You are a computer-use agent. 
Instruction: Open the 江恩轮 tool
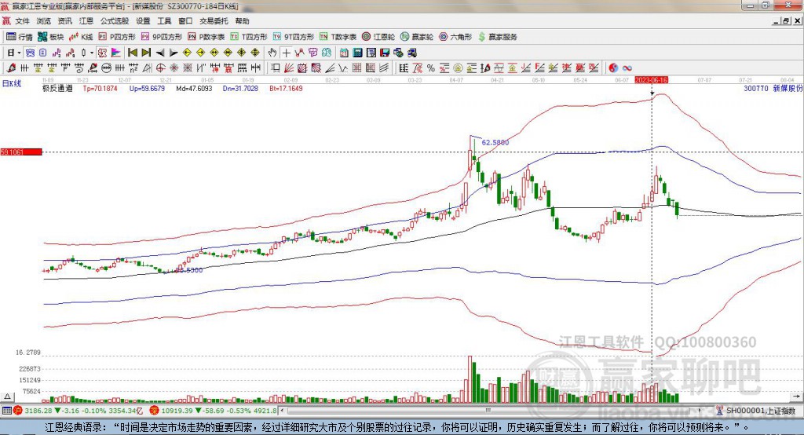click(378, 37)
